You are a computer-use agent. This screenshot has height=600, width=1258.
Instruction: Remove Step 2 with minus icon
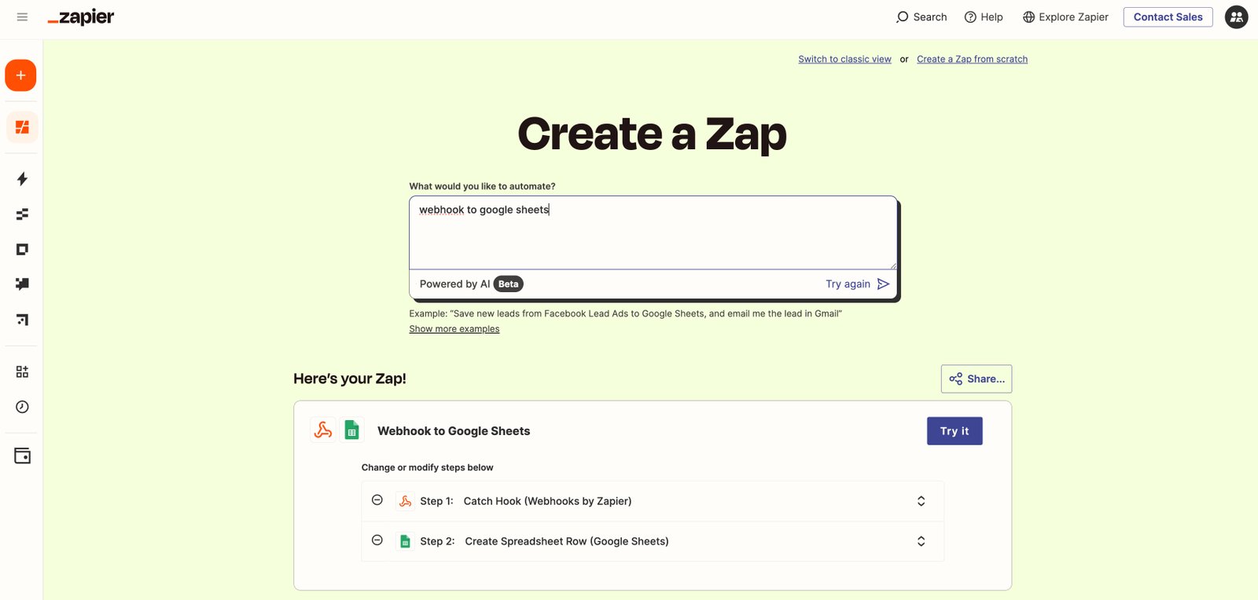coord(377,540)
